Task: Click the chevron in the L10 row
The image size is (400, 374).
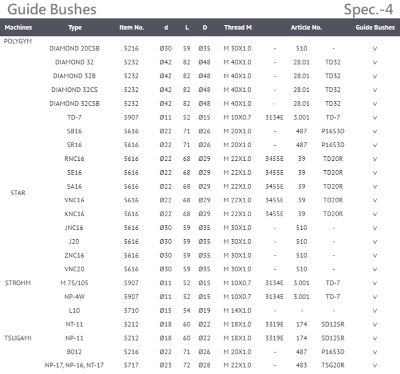Action: click(374, 311)
